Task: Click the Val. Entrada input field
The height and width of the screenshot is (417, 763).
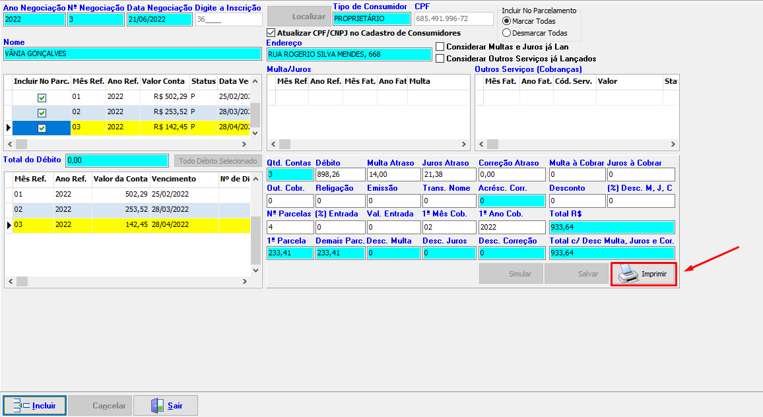Action: click(393, 227)
